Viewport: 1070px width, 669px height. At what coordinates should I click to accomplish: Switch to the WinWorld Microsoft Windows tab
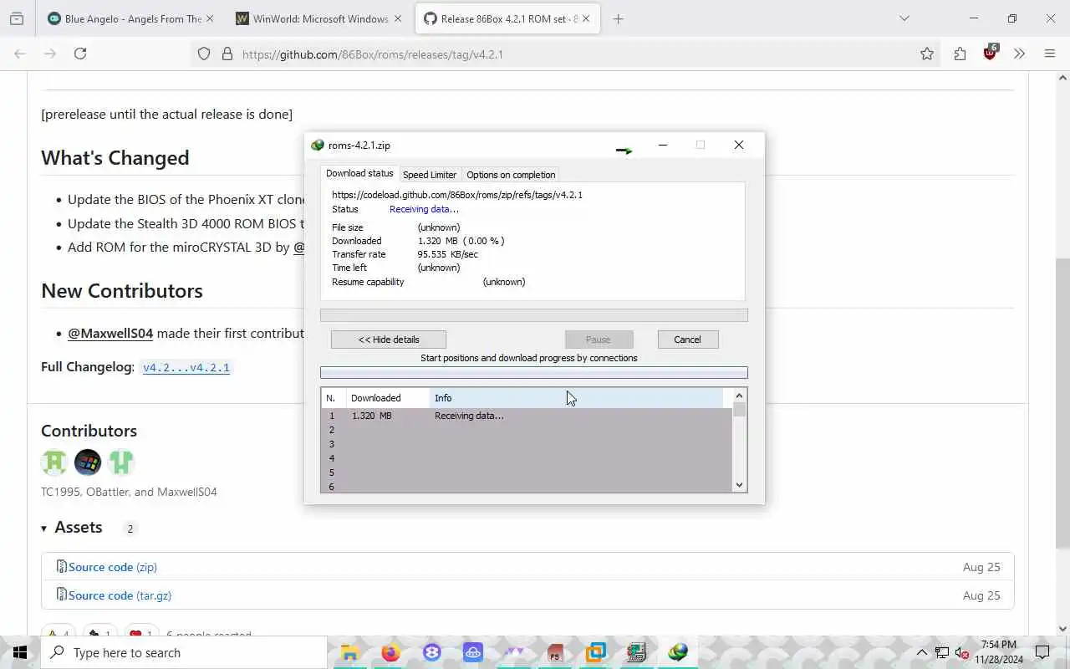(319, 18)
